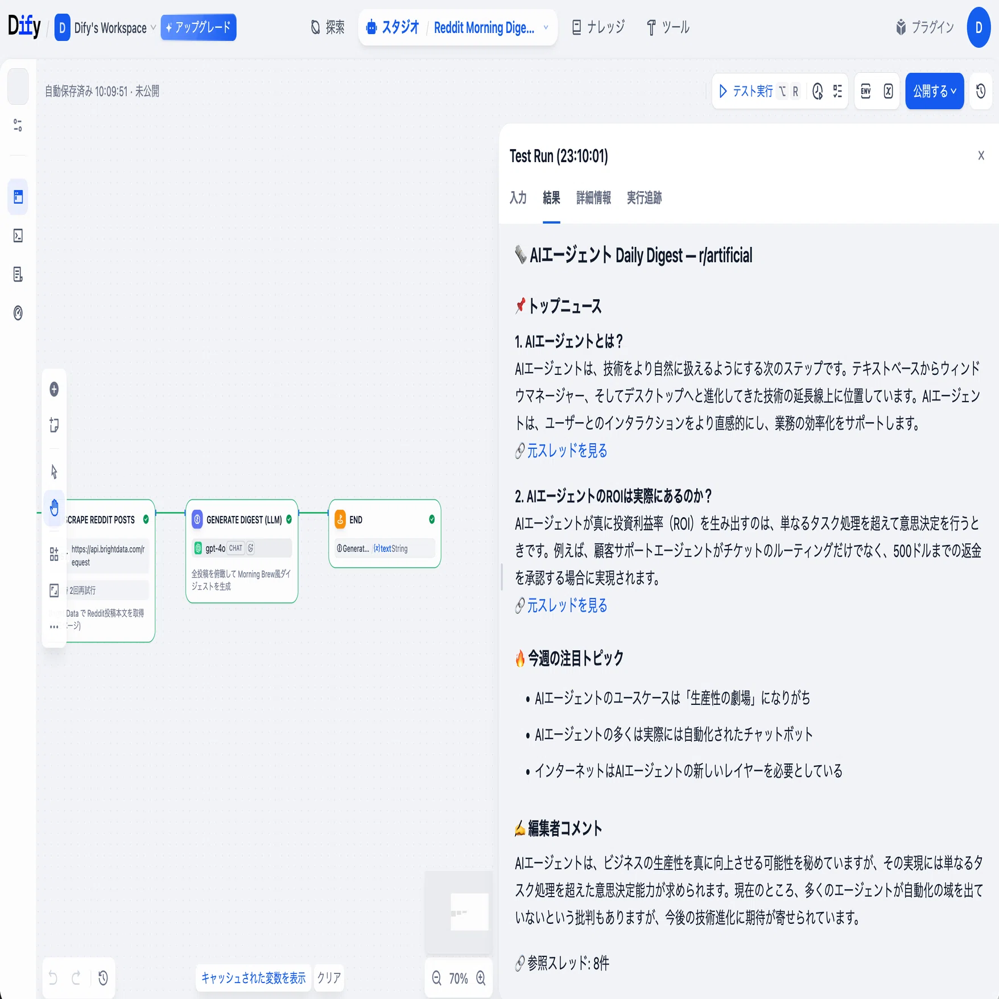Viewport: 999px width, 999px height.
Task: Open the プラグイン plugins page
Action: pyautogui.click(x=924, y=27)
